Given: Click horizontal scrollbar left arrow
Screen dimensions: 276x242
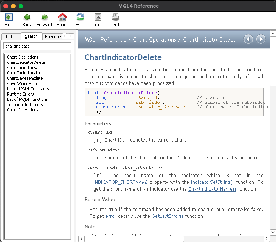Looking at the screenshot, I should [x=82, y=239].
